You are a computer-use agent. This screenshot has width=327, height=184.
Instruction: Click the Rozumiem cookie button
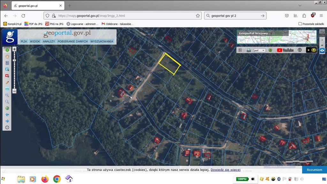tap(314, 170)
